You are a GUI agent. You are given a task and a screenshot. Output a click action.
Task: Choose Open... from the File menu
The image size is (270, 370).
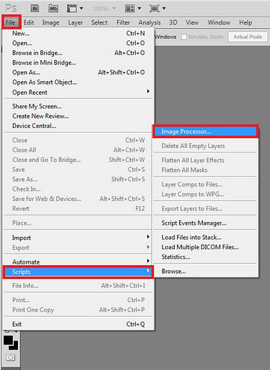(78, 43)
